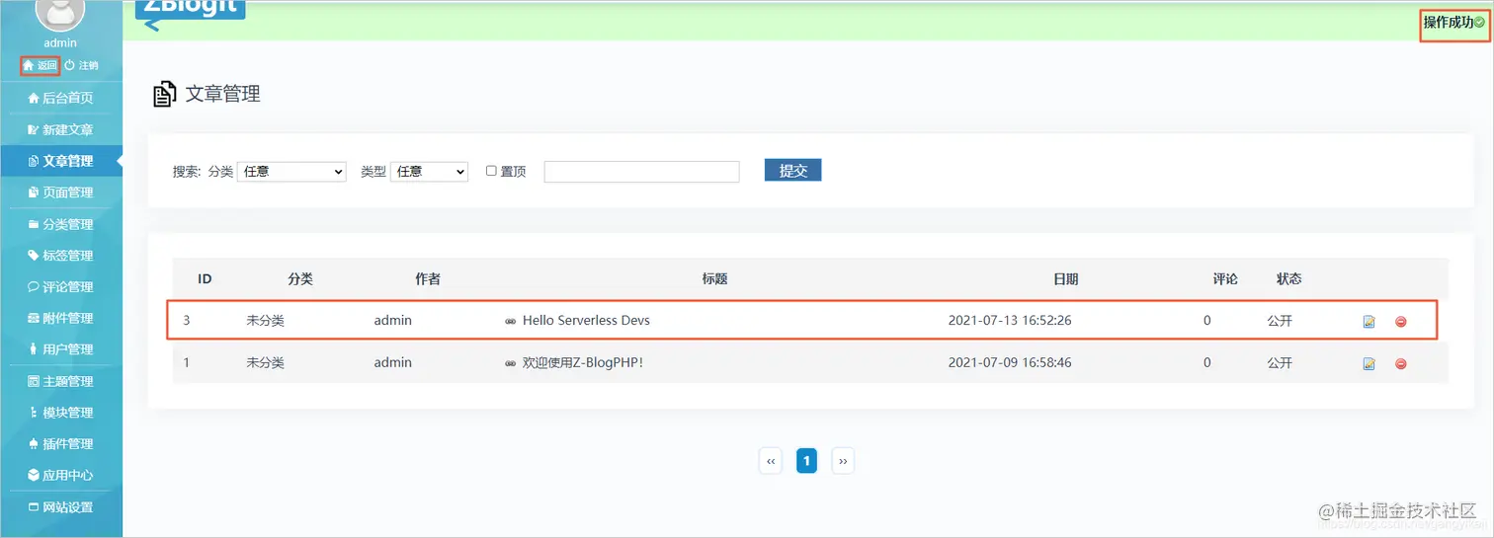Click date 2021-07-09 16:58:46
The height and width of the screenshot is (538, 1494).
[x=1010, y=363]
